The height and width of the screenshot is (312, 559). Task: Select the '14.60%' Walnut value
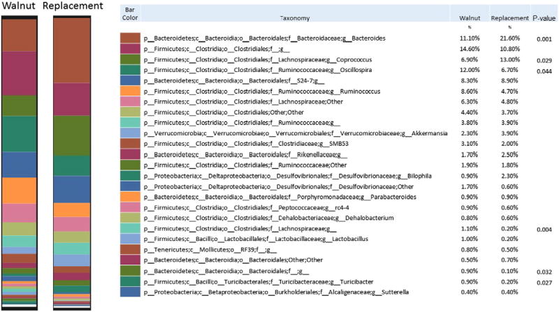point(470,49)
